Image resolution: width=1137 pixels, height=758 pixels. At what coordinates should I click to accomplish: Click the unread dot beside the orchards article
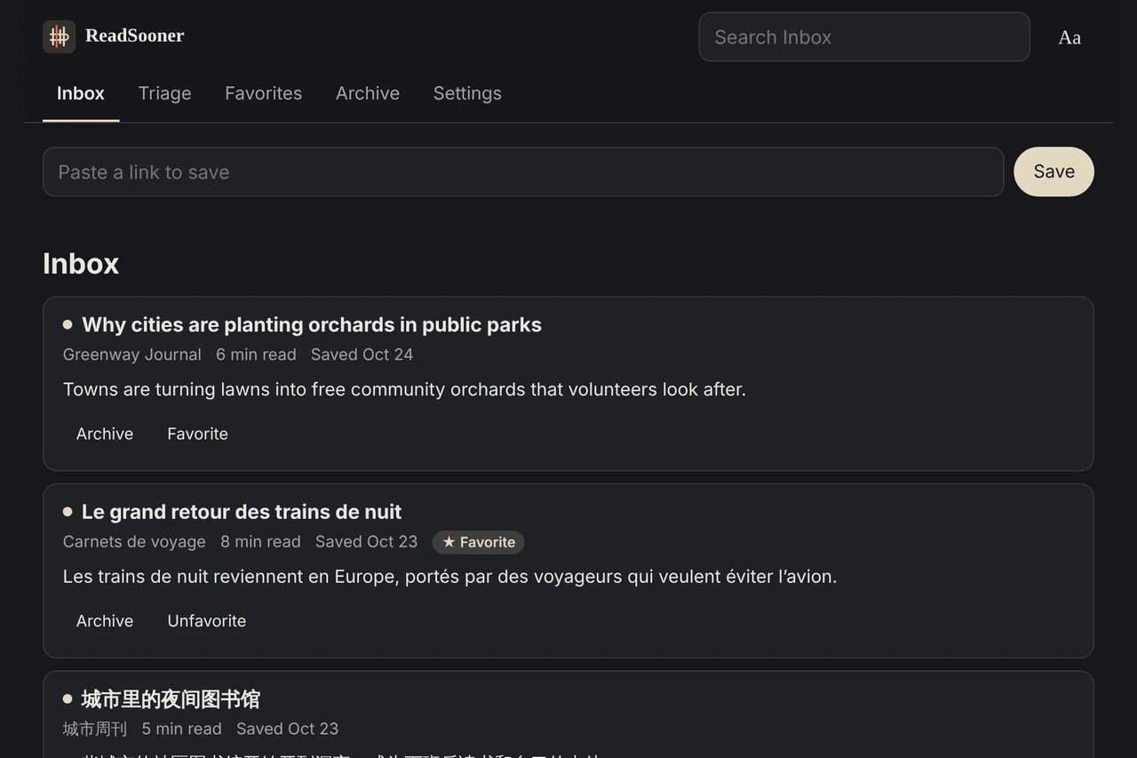(x=68, y=324)
